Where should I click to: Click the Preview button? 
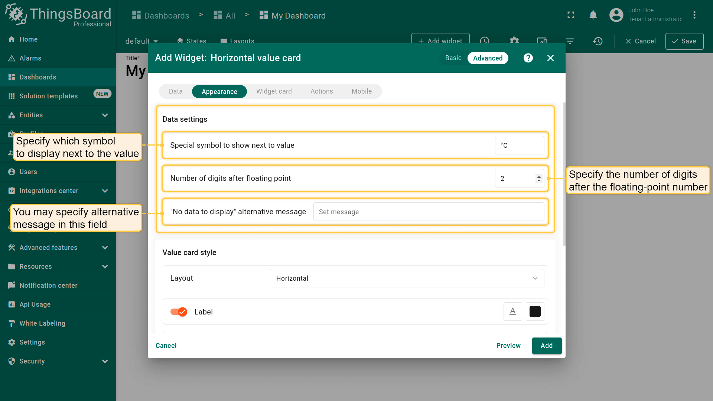pyautogui.click(x=508, y=346)
